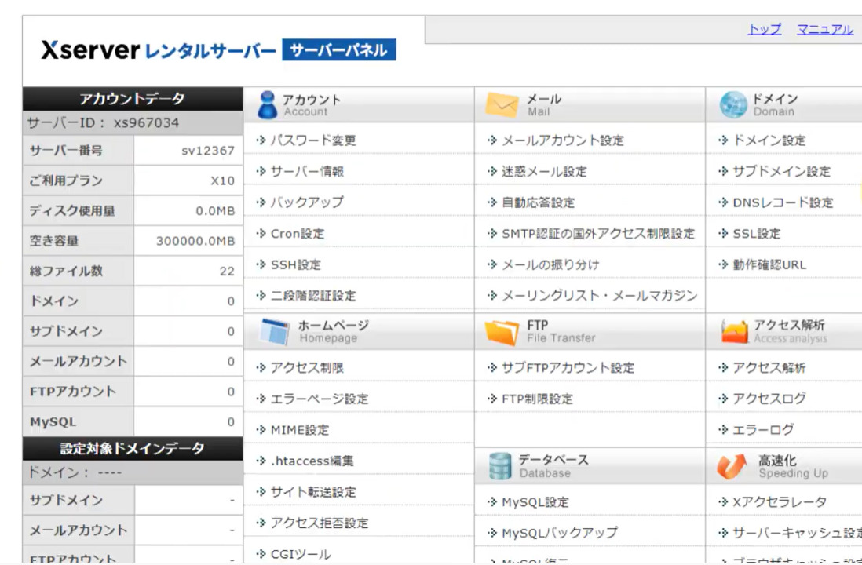Click the サーバー番号 label
The image size is (862, 565).
pos(66,151)
